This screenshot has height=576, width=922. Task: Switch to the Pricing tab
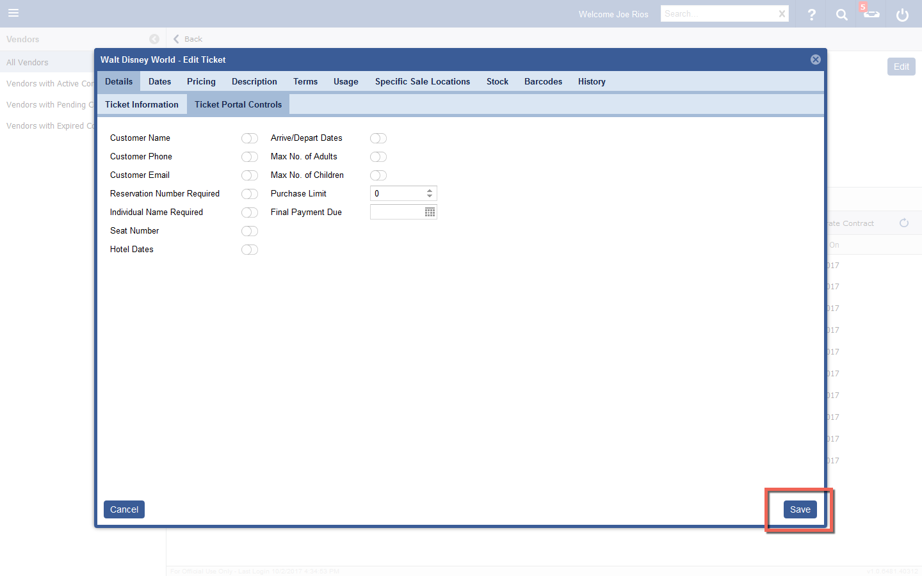click(201, 82)
